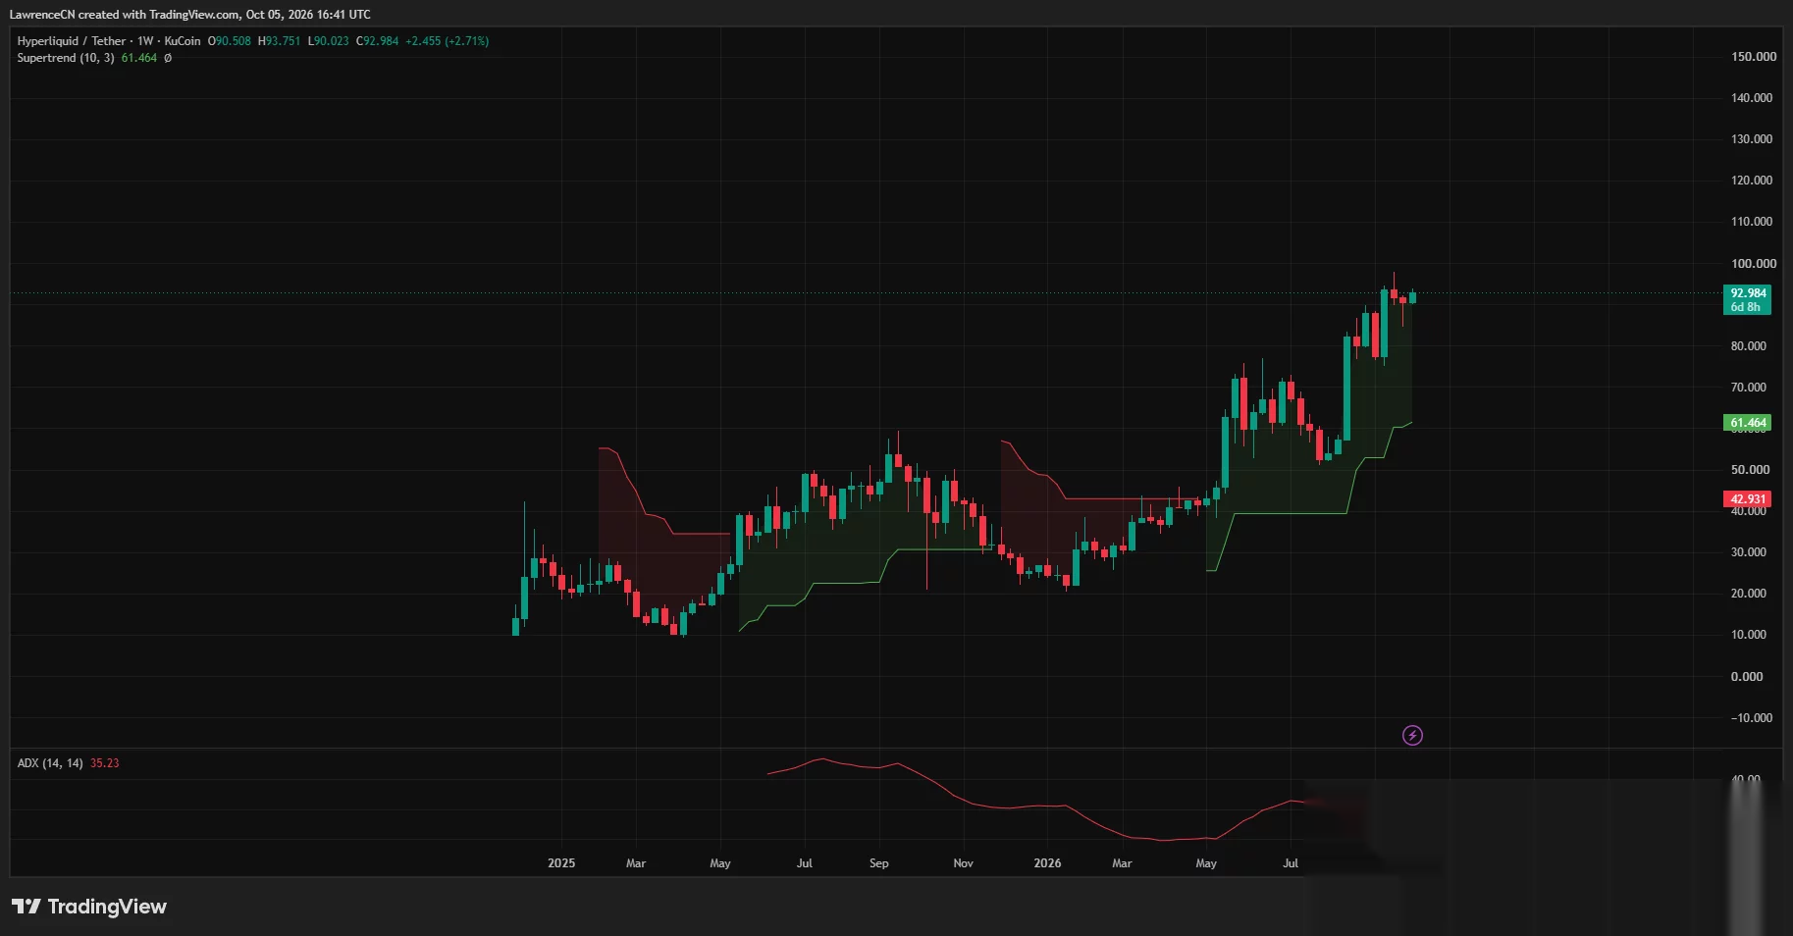Click the 120.000 price scale label

[1752, 181]
